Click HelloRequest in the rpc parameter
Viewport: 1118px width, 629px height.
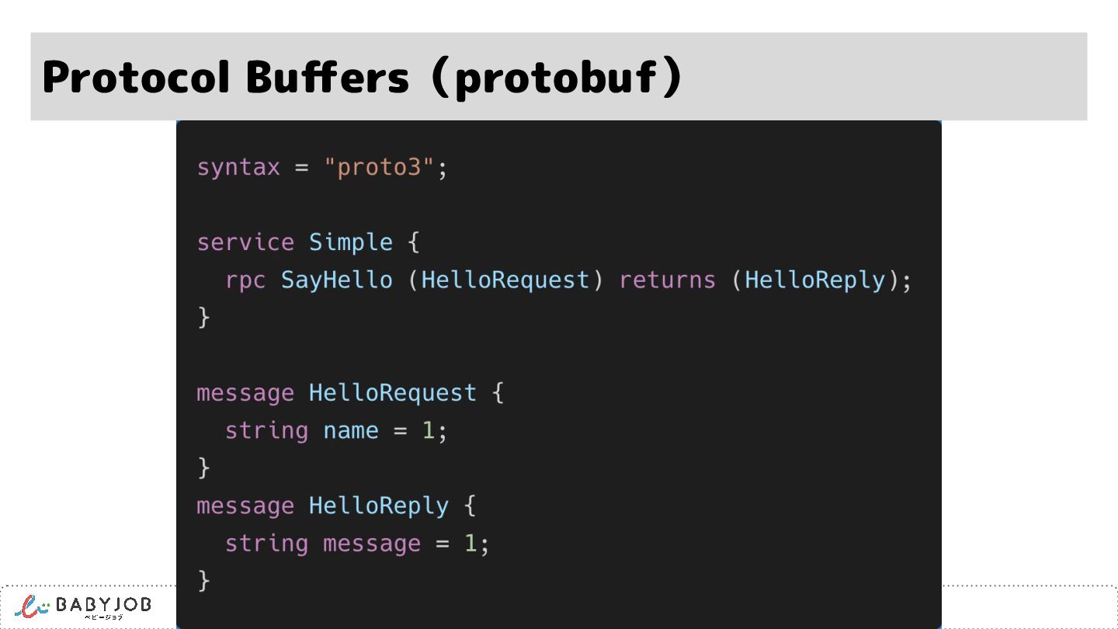tap(505, 280)
